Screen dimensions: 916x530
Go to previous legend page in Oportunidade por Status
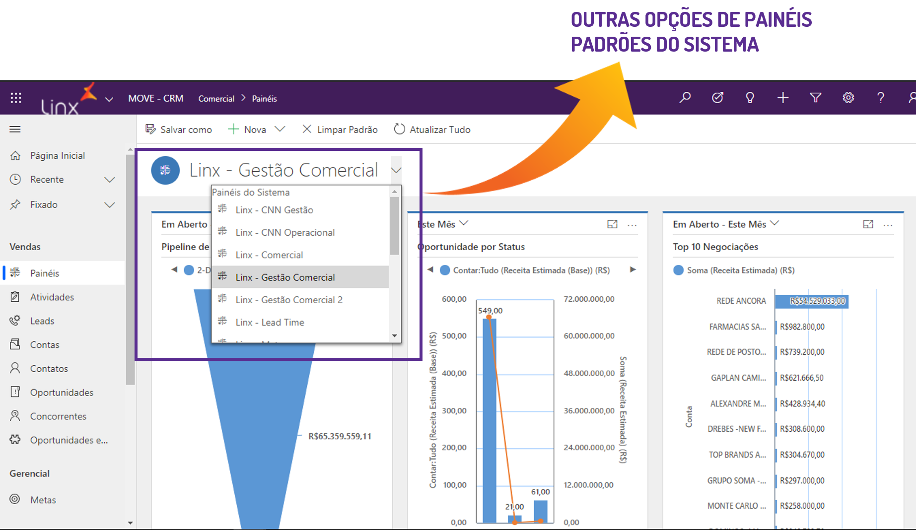coord(430,269)
